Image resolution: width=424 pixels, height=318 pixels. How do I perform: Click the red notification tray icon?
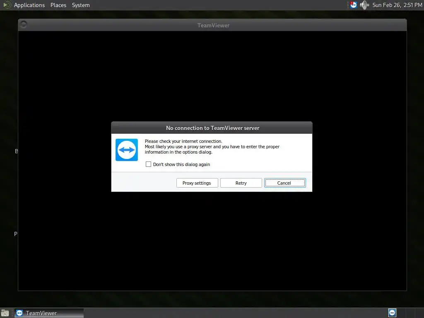pyautogui.click(x=354, y=5)
